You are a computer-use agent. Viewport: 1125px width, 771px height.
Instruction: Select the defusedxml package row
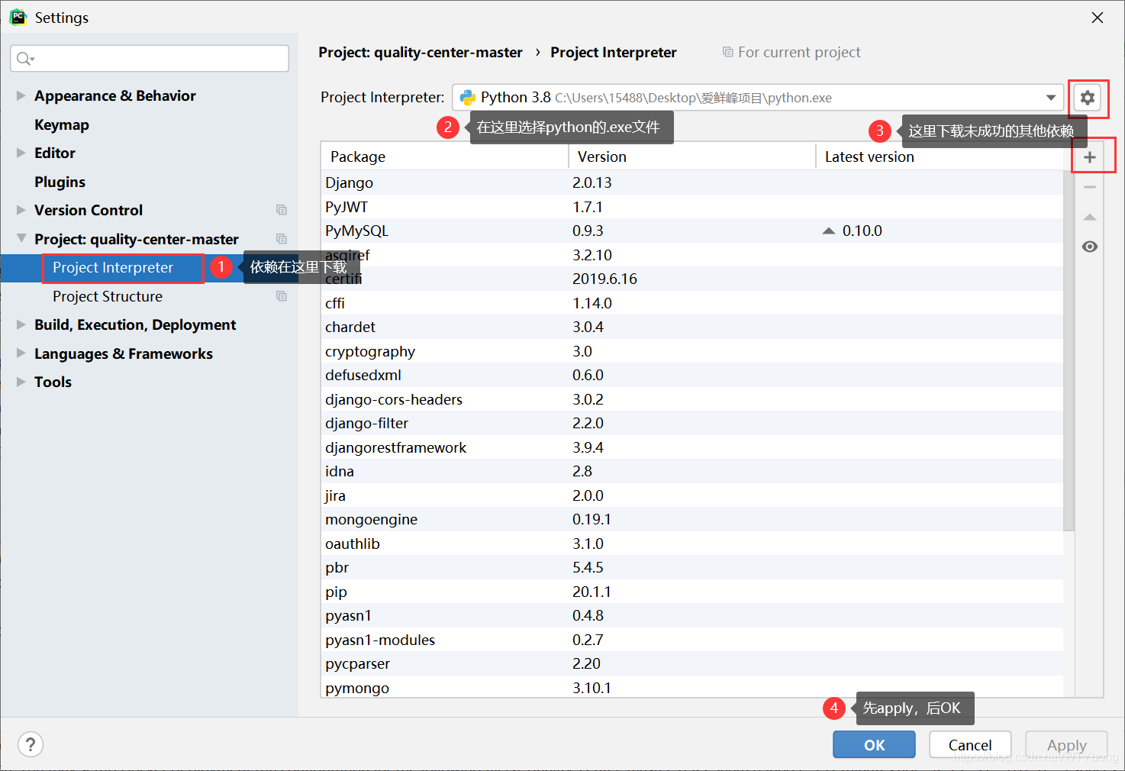click(x=692, y=375)
